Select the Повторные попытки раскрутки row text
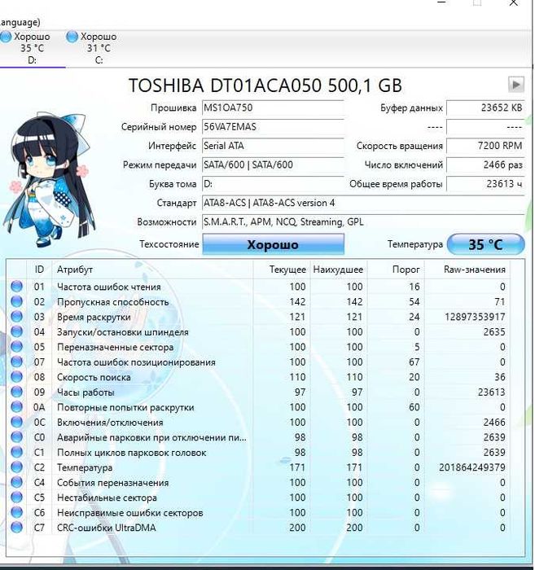535x570 pixels. [x=125, y=407]
